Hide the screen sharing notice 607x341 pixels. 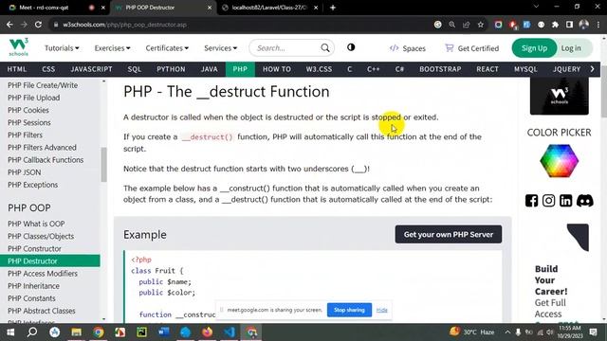(381, 310)
